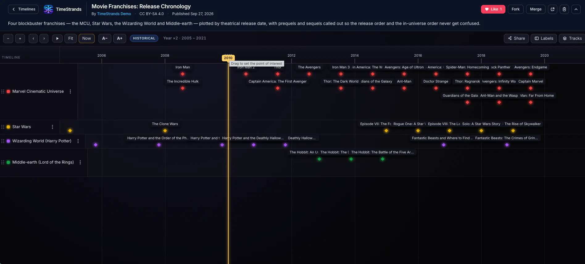Go to next with right chevron button

[x=44, y=39]
